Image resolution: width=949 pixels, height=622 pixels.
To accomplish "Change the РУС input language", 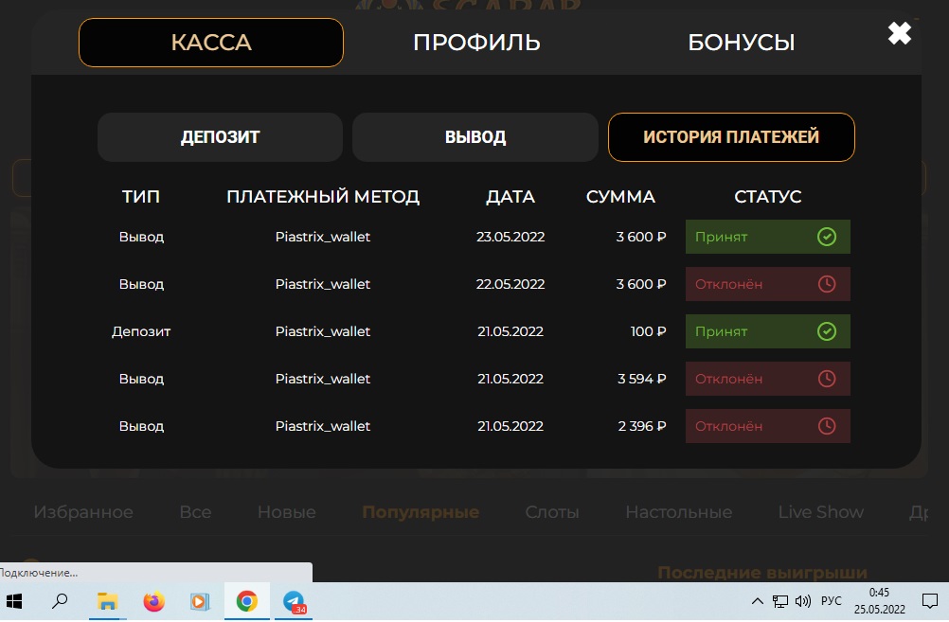I will 831,601.
